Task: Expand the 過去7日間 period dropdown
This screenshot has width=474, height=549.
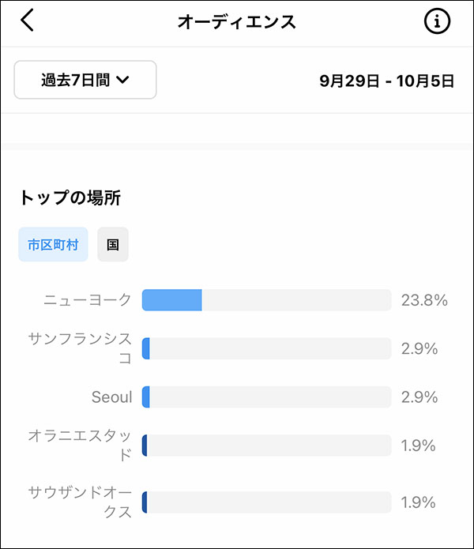Action: click(x=85, y=80)
